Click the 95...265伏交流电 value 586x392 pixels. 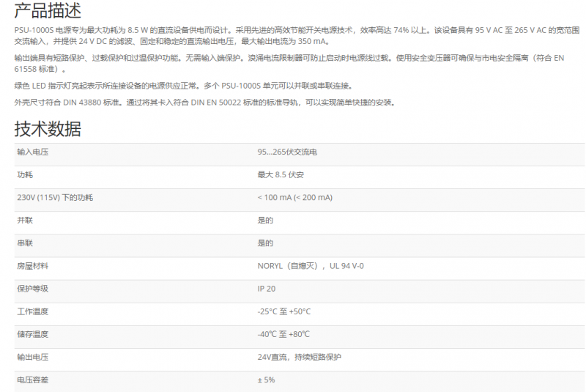point(287,152)
